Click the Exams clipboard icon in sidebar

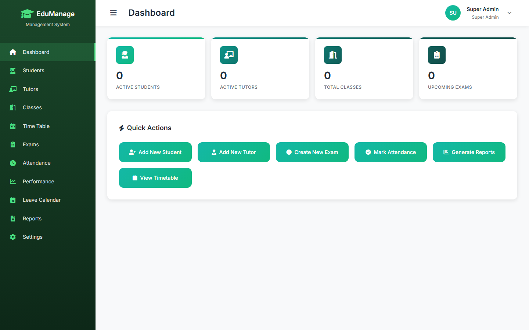coord(13,144)
